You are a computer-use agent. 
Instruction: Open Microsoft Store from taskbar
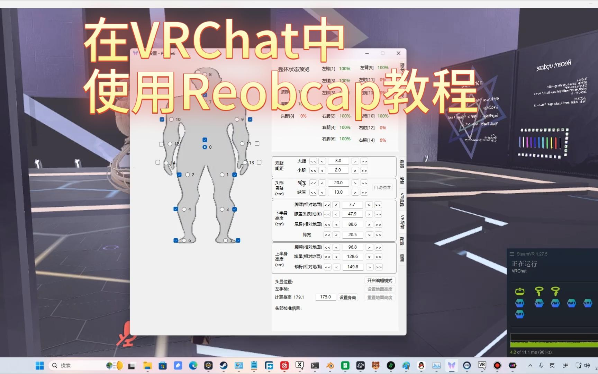163,365
